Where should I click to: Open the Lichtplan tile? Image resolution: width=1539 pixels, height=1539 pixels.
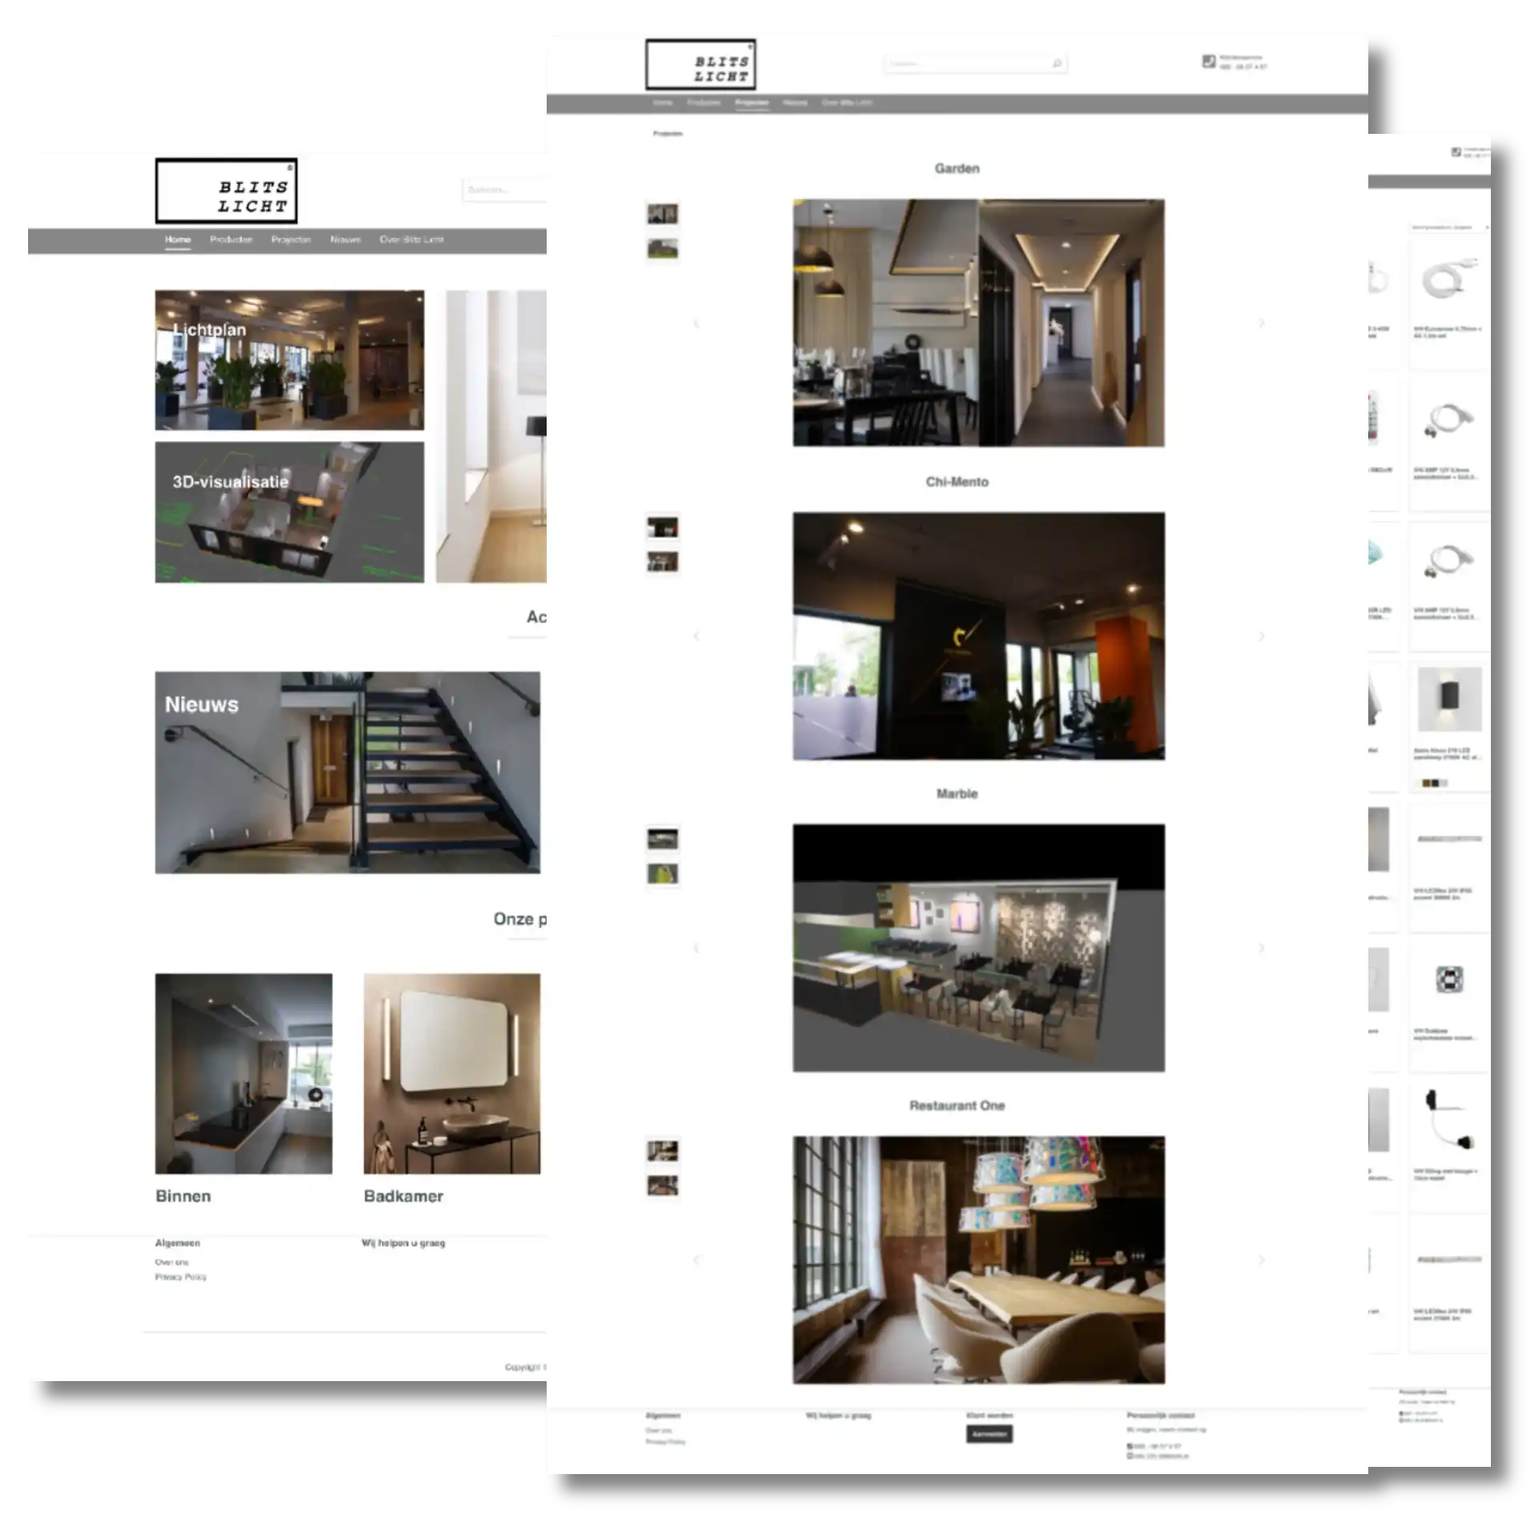289,360
